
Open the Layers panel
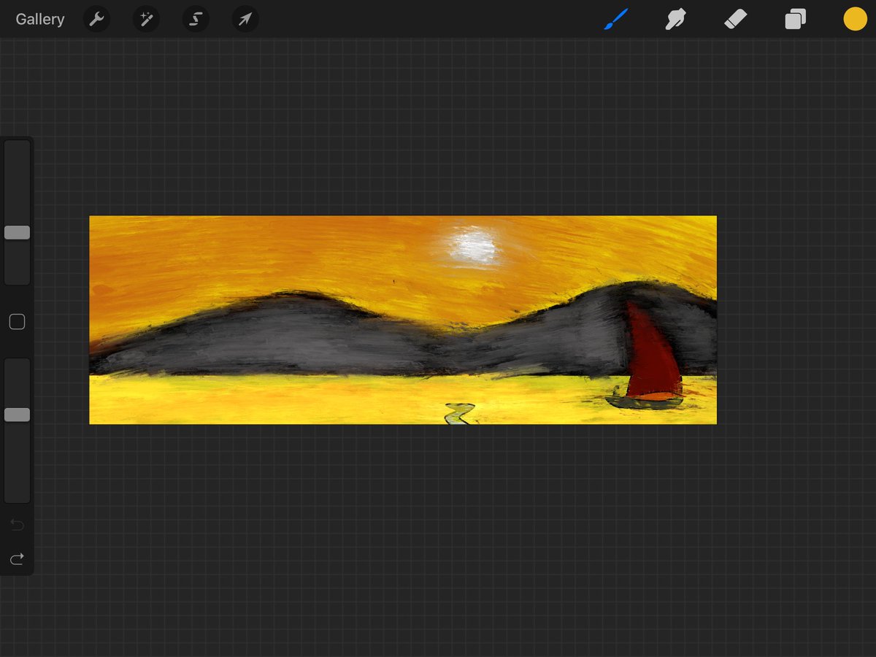click(795, 19)
